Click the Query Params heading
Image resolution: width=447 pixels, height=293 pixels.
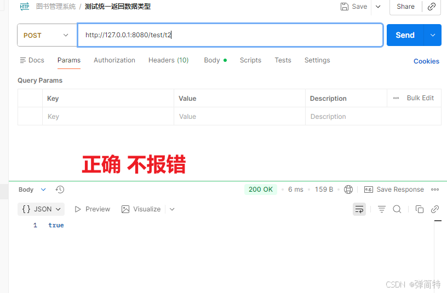tap(40, 81)
